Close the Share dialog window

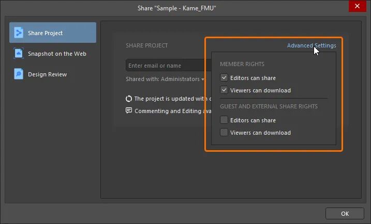point(357,6)
